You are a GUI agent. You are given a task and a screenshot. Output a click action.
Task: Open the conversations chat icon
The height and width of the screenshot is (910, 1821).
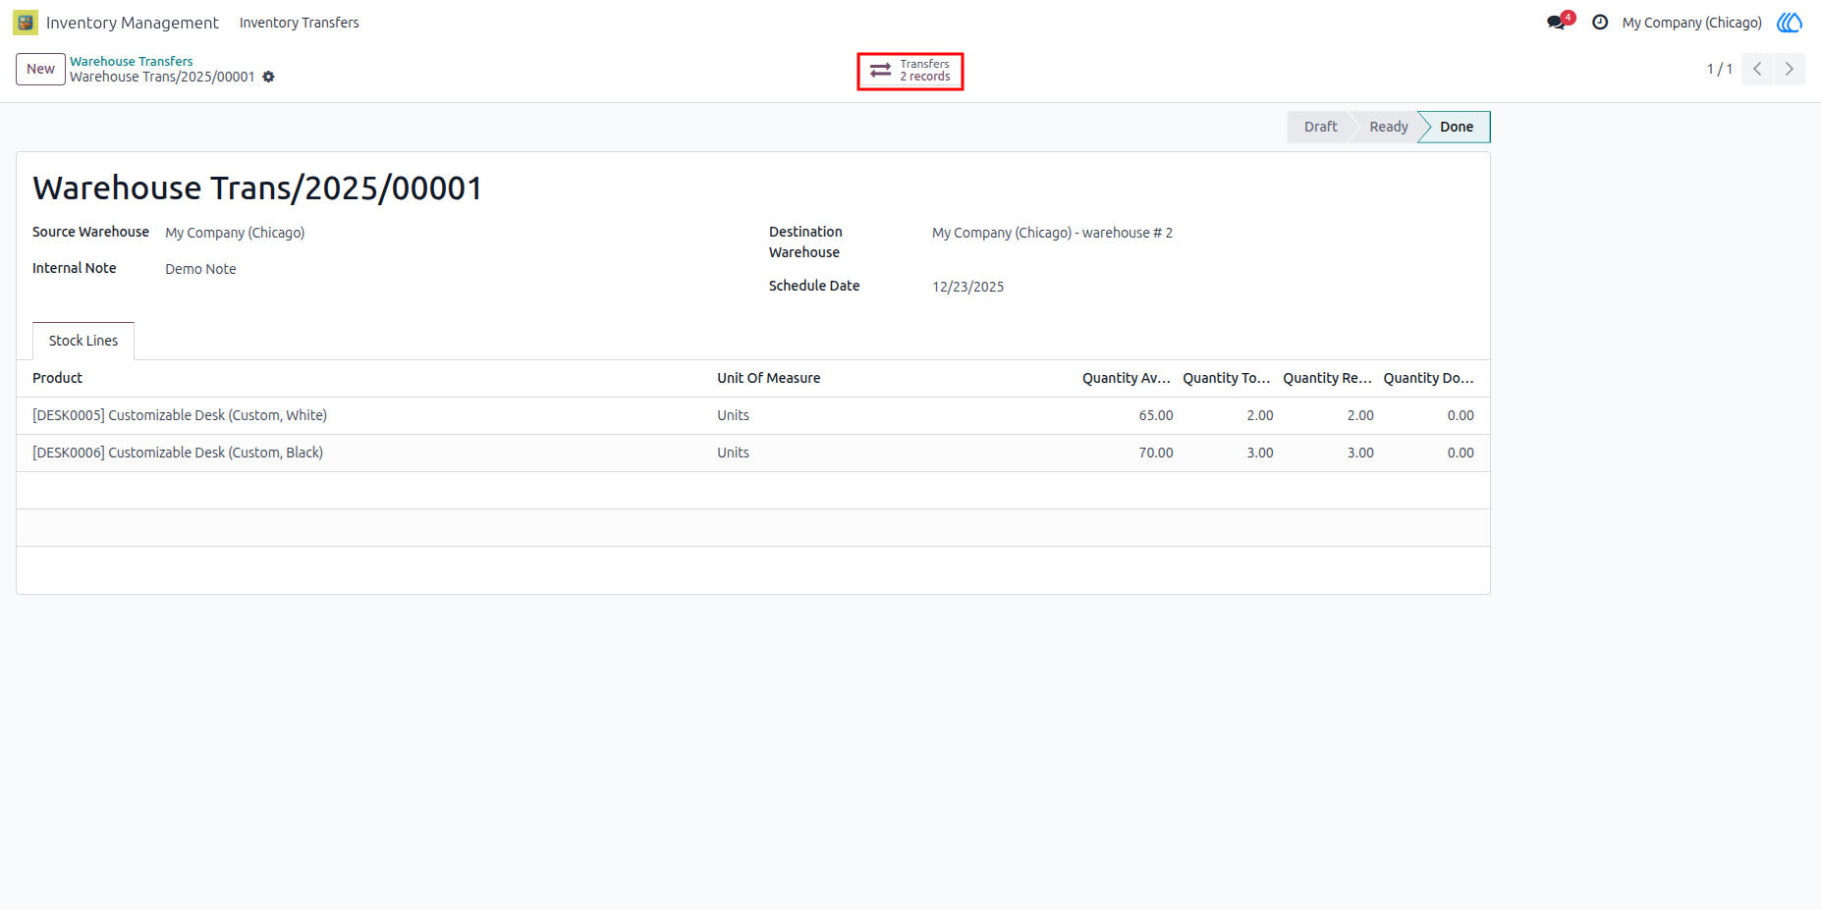[x=1557, y=23]
